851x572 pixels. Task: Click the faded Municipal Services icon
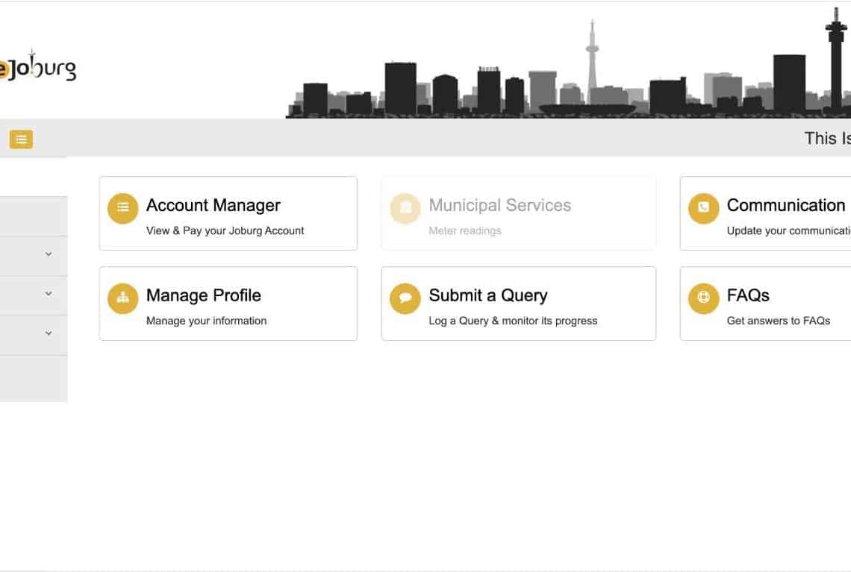tap(405, 209)
